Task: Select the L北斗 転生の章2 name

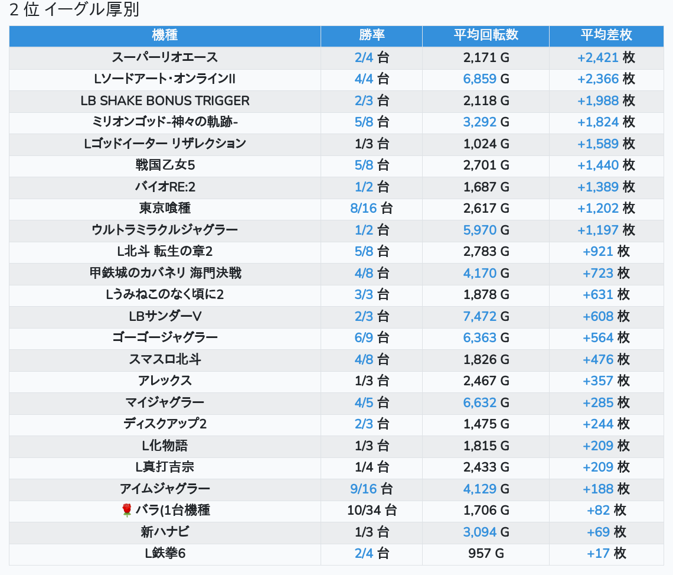Action: point(165,251)
